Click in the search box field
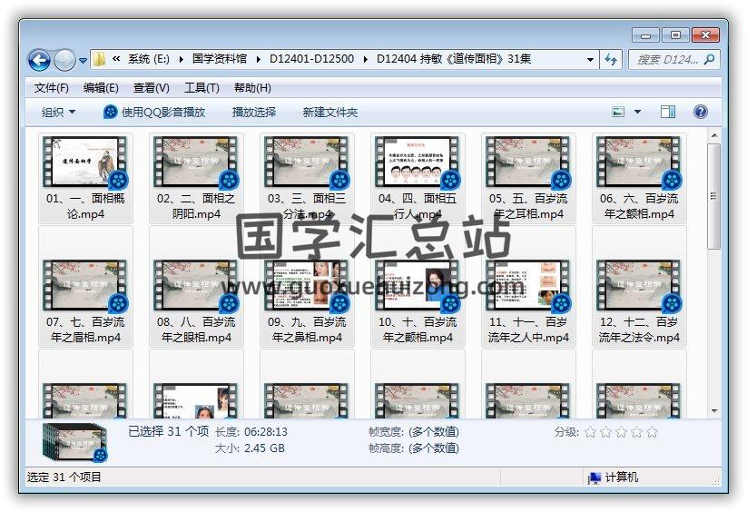This screenshot has height=512, width=747. (665, 59)
